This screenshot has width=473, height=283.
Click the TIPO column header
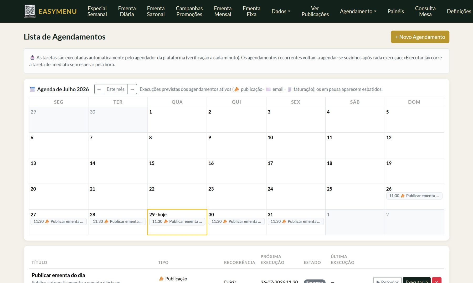163,262
